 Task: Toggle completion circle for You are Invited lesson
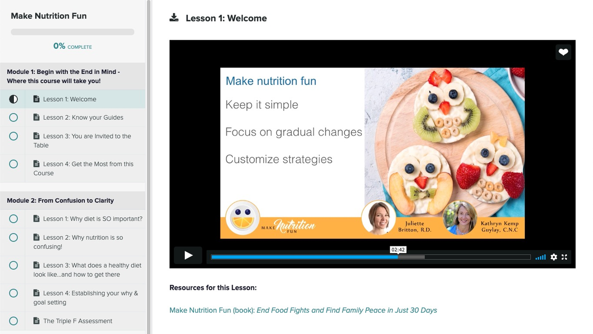pos(13,136)
